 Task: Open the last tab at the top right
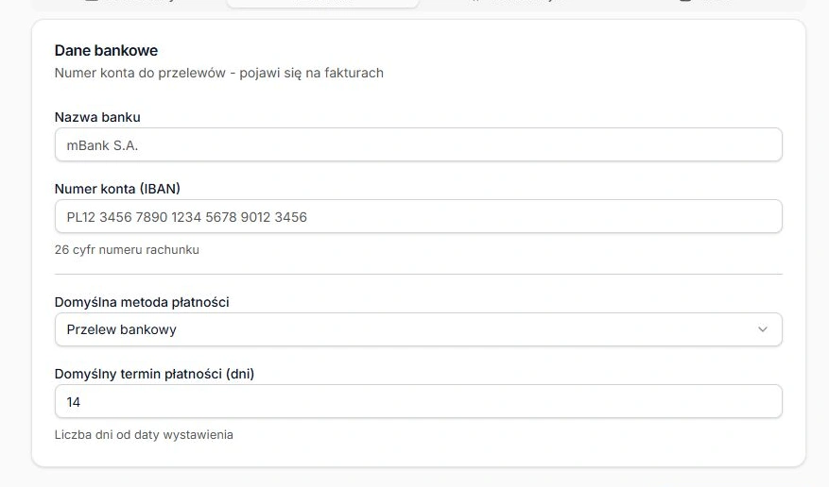pyautogui.click(x=706, y=2)
